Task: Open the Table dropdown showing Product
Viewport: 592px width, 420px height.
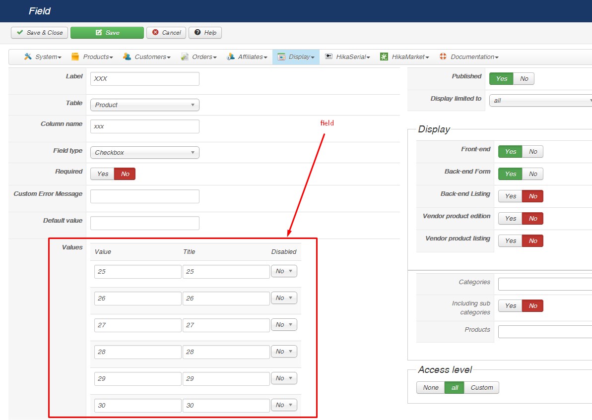Action: click(x=144, y=105)
